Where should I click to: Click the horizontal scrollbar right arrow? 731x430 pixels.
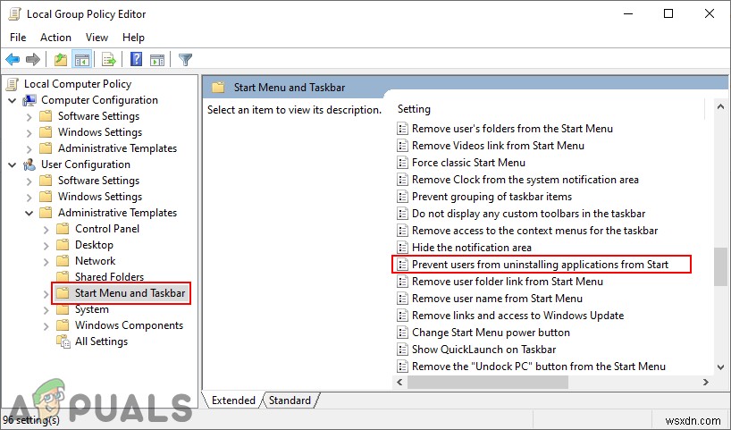coord(706,382)
